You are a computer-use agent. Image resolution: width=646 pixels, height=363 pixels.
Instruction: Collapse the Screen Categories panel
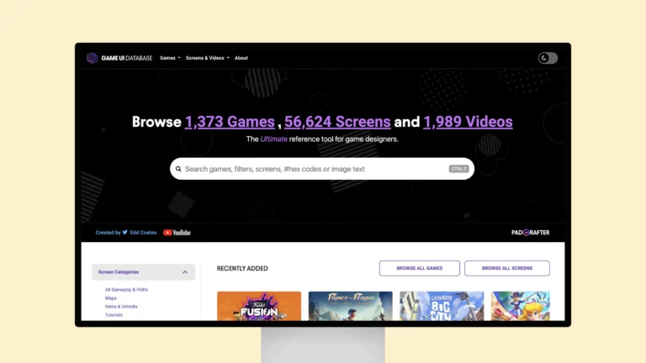click(185, 272)
